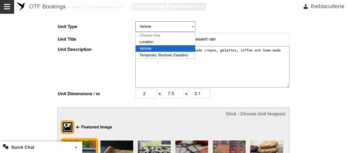The image size is (347, 153).
Task: Choose the highlighted Vehicle option
Action: (165, 49)
